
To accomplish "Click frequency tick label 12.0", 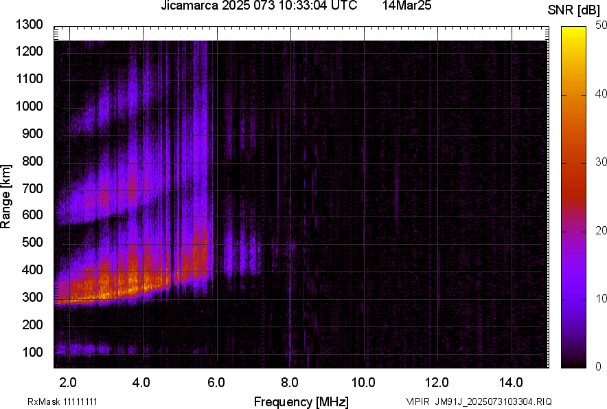I will (x=437, y=383).
